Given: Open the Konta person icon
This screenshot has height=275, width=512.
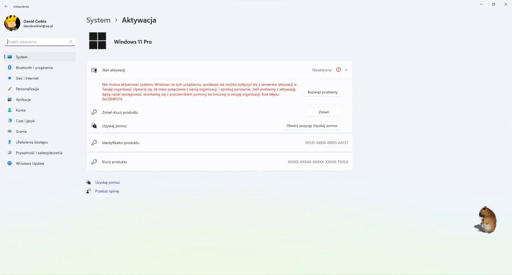Looking at the screenshot, I should click(x=10, y=110).
